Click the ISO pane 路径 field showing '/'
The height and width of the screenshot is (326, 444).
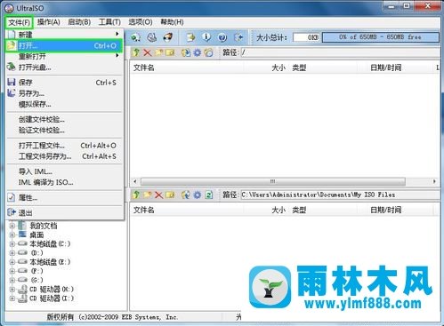(341, 52)
